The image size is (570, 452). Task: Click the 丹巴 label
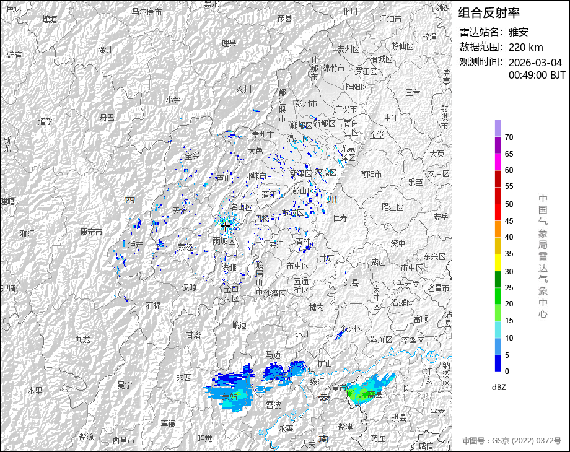tap(107, 117)
